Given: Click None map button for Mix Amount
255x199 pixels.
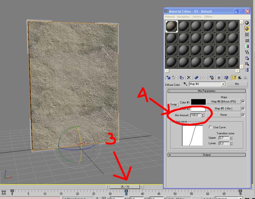Looking at the screenshot, I should 224,115.
